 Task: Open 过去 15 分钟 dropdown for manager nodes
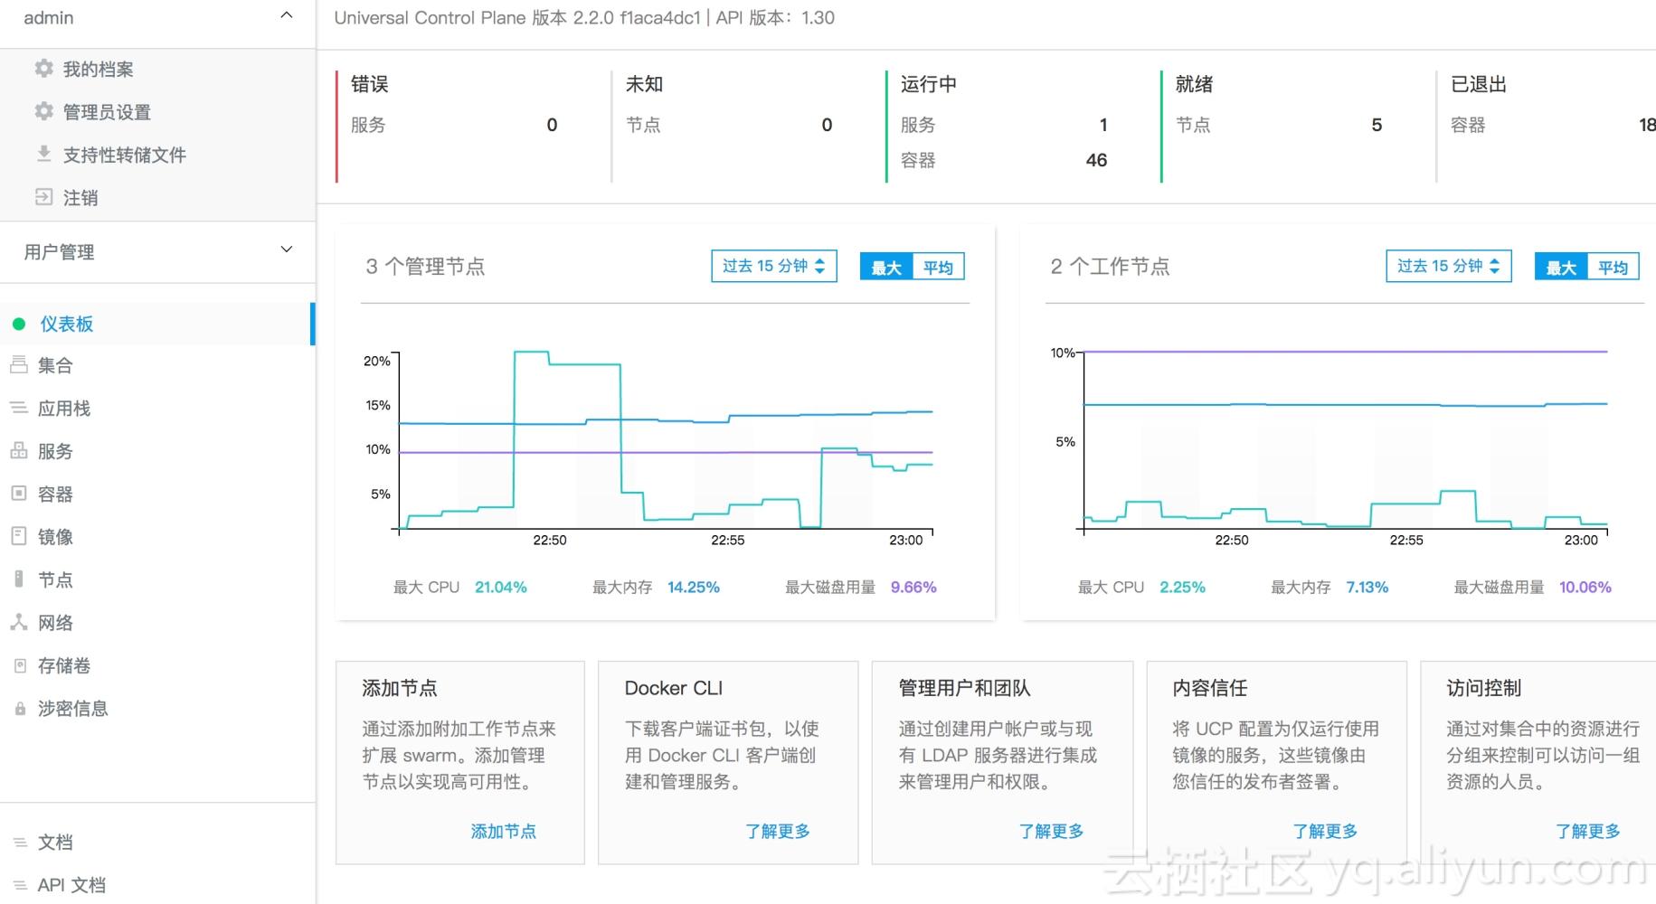pyautogui.click(x=774, y=266)
